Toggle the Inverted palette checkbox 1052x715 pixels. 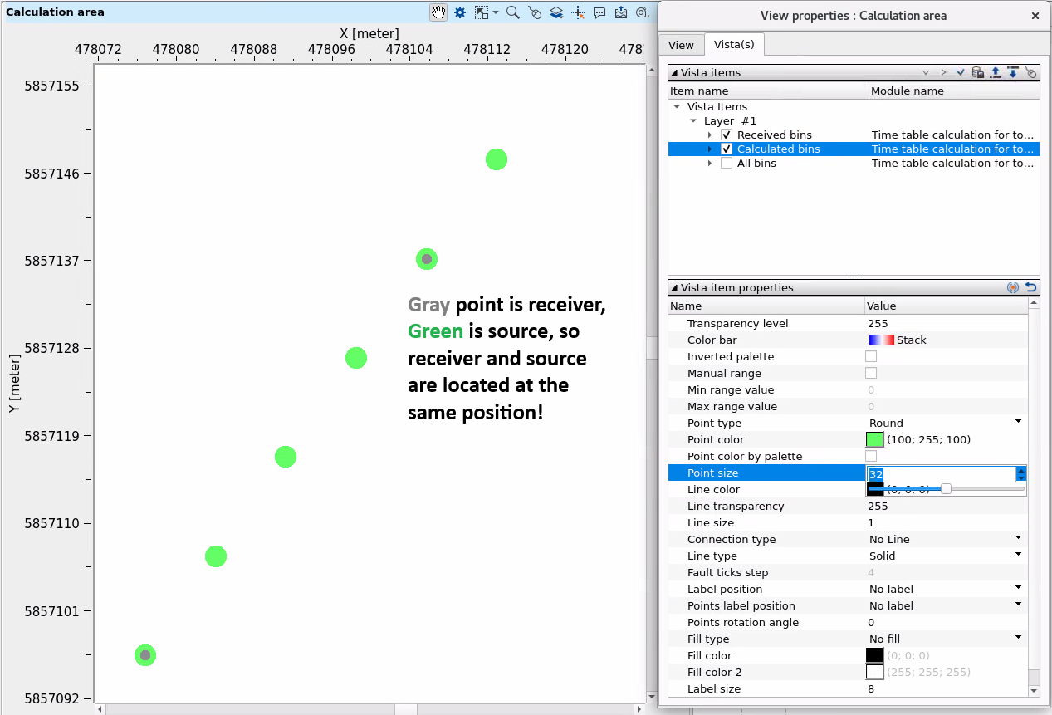tap(871, 356)
